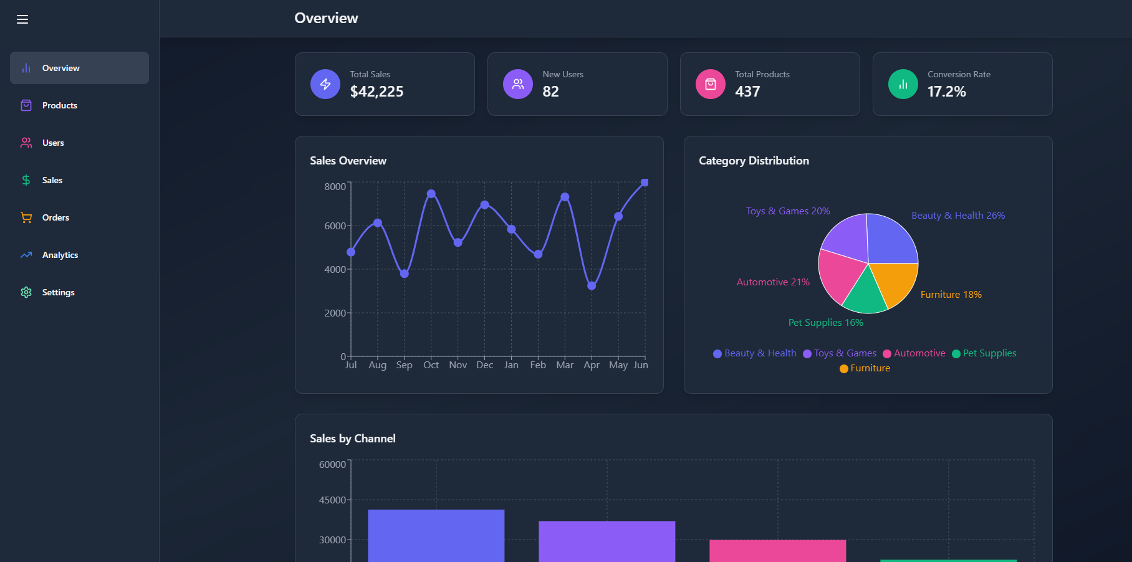Screen dimensions: 1132x562
Task: Click the Settings gear icon
Action: point(26,292)
